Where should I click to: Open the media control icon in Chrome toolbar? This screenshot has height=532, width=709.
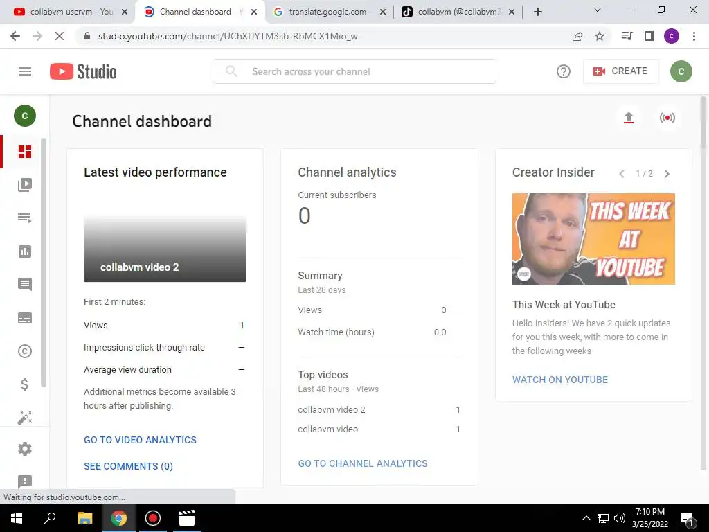pyautogui.click(x=627, y=36)
